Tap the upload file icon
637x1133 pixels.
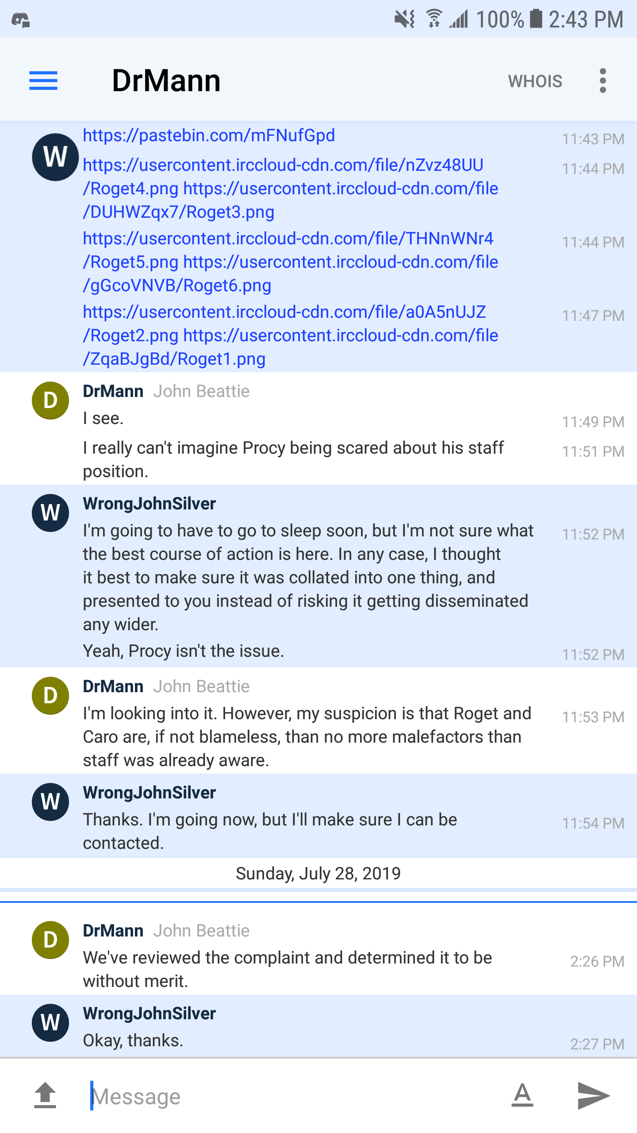point(45,1096)
